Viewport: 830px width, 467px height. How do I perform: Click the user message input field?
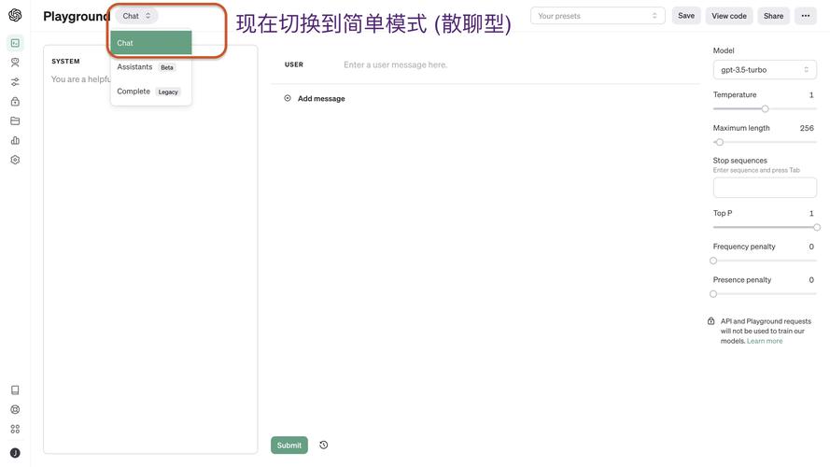pos(519,64)
